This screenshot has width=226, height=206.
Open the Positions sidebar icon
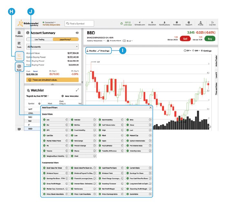click(x=19, y=34)
